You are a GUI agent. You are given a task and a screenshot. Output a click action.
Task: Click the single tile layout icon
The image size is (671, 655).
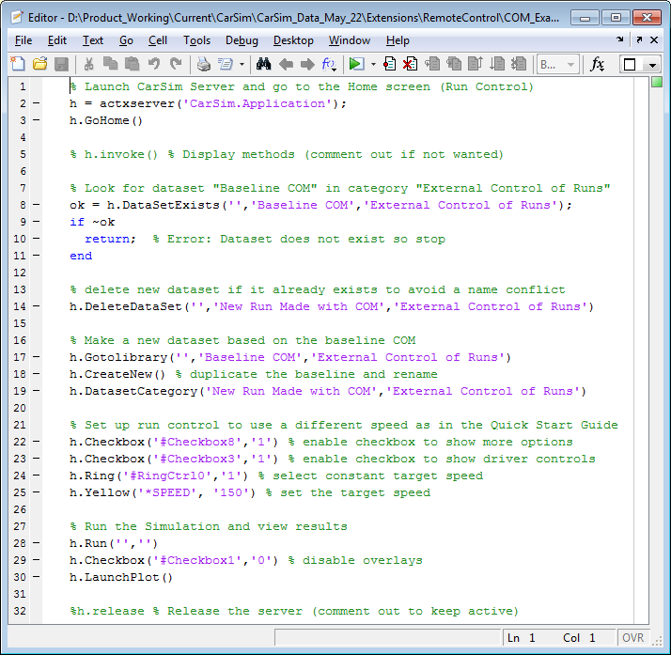[x=630, y=65]
